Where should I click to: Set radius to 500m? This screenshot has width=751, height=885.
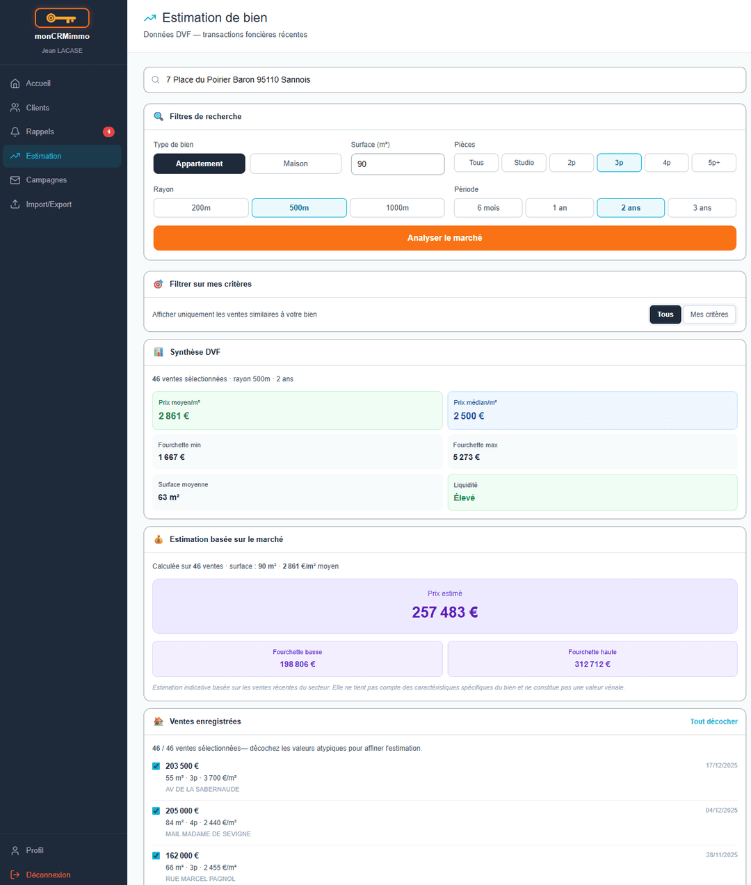coord(299,208)
